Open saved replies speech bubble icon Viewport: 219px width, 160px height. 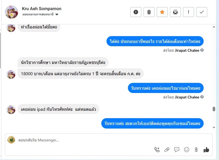(x=177, y=150)
